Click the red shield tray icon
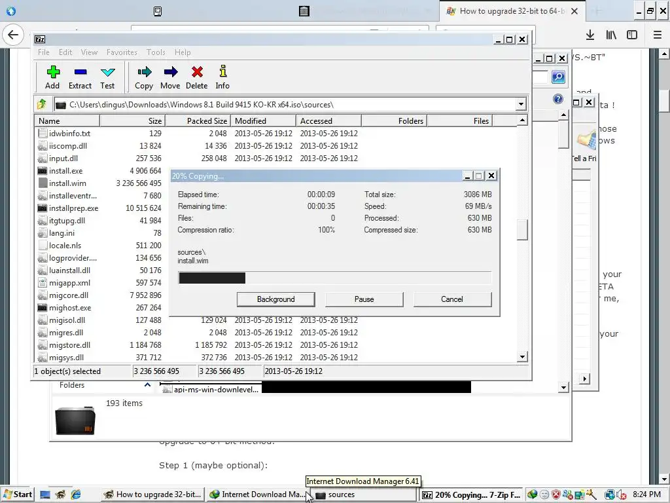Screen dimensions: 670x503 pyautogui.click(x=555, y=495)
